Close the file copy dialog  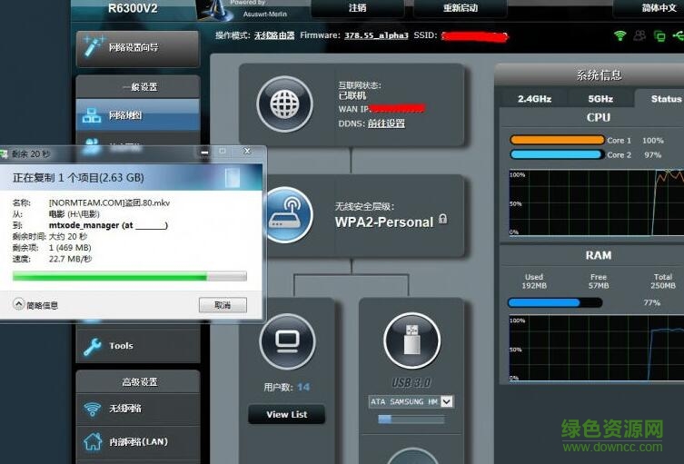click(x=247, y=151)
